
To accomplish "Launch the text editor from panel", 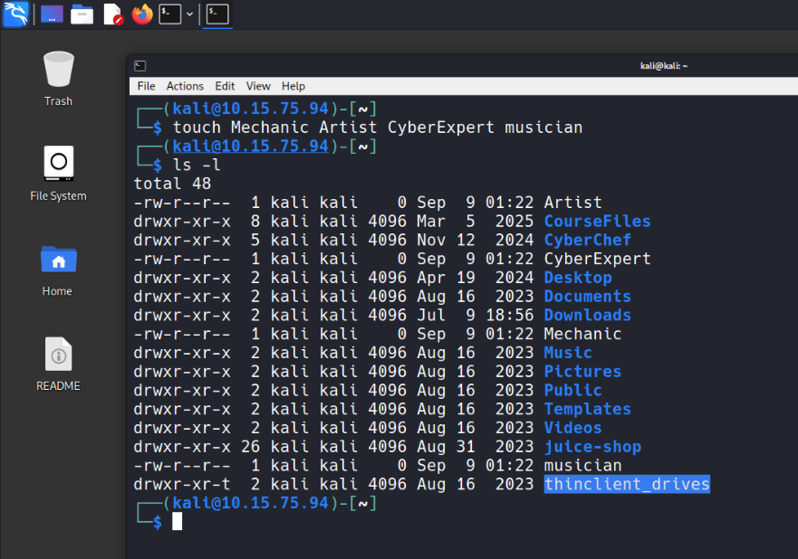I will coord(112,14).
